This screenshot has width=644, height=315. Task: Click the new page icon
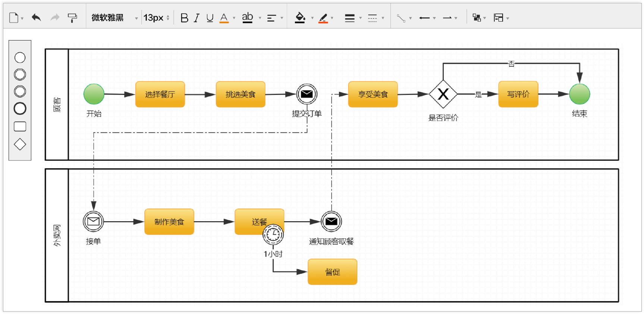(x=14, y=17)
